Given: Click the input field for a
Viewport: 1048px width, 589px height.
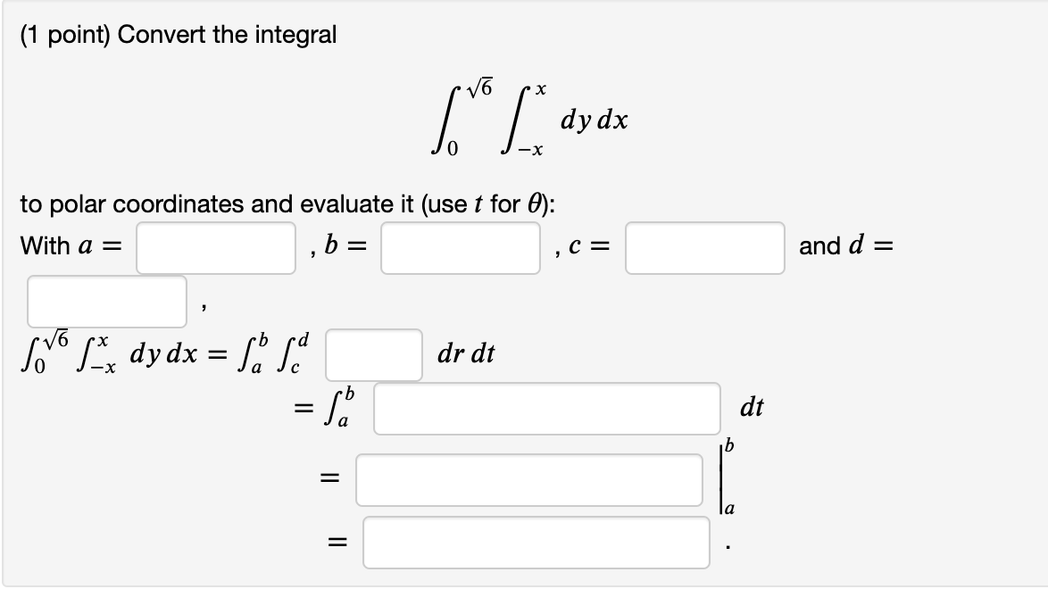Looking at the screenshot, I should tap(214, 248).
